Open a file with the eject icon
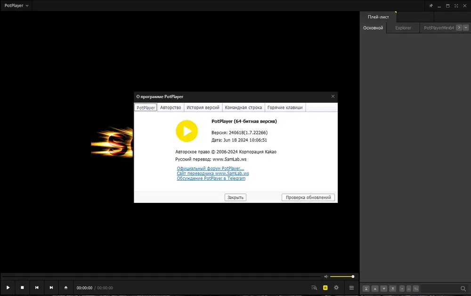The image size is (471, 296). click(66, 288)
